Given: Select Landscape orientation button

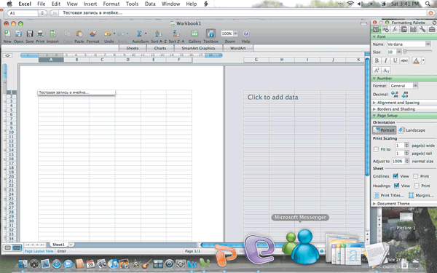Looking at the screenshot, I should [412, 130].
